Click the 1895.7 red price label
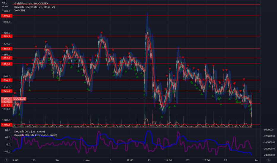 point(7,16)
